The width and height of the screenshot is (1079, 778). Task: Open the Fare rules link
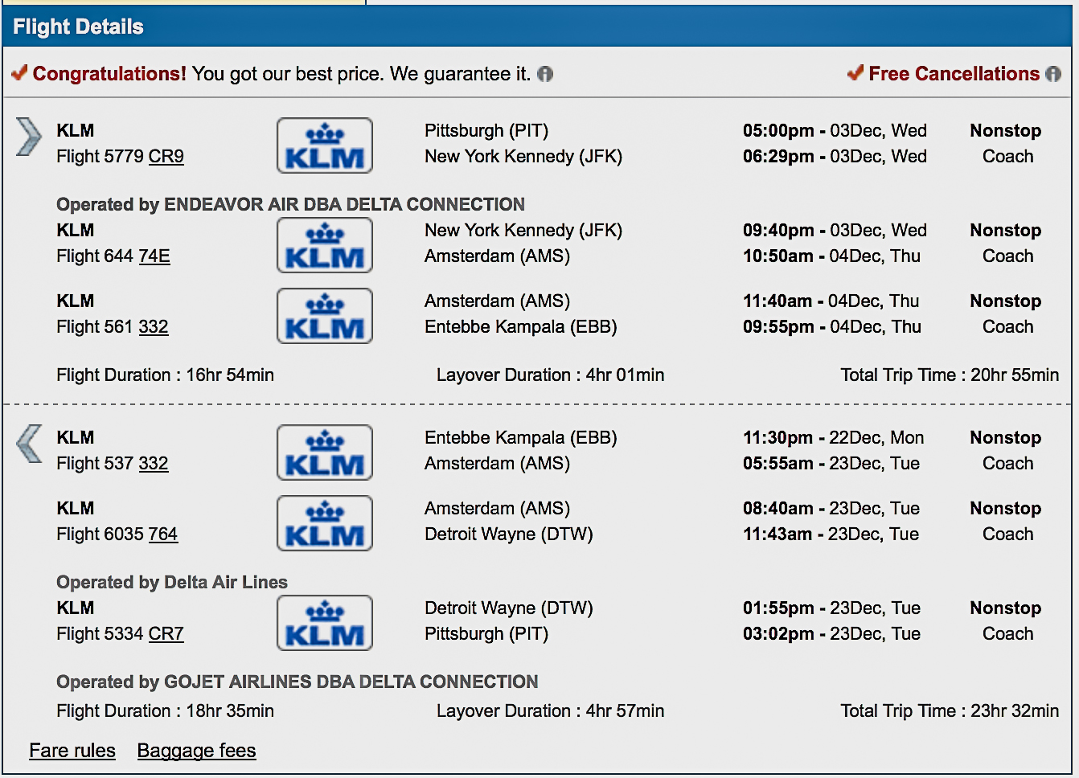pyautogui.click(x=72, y=751)
